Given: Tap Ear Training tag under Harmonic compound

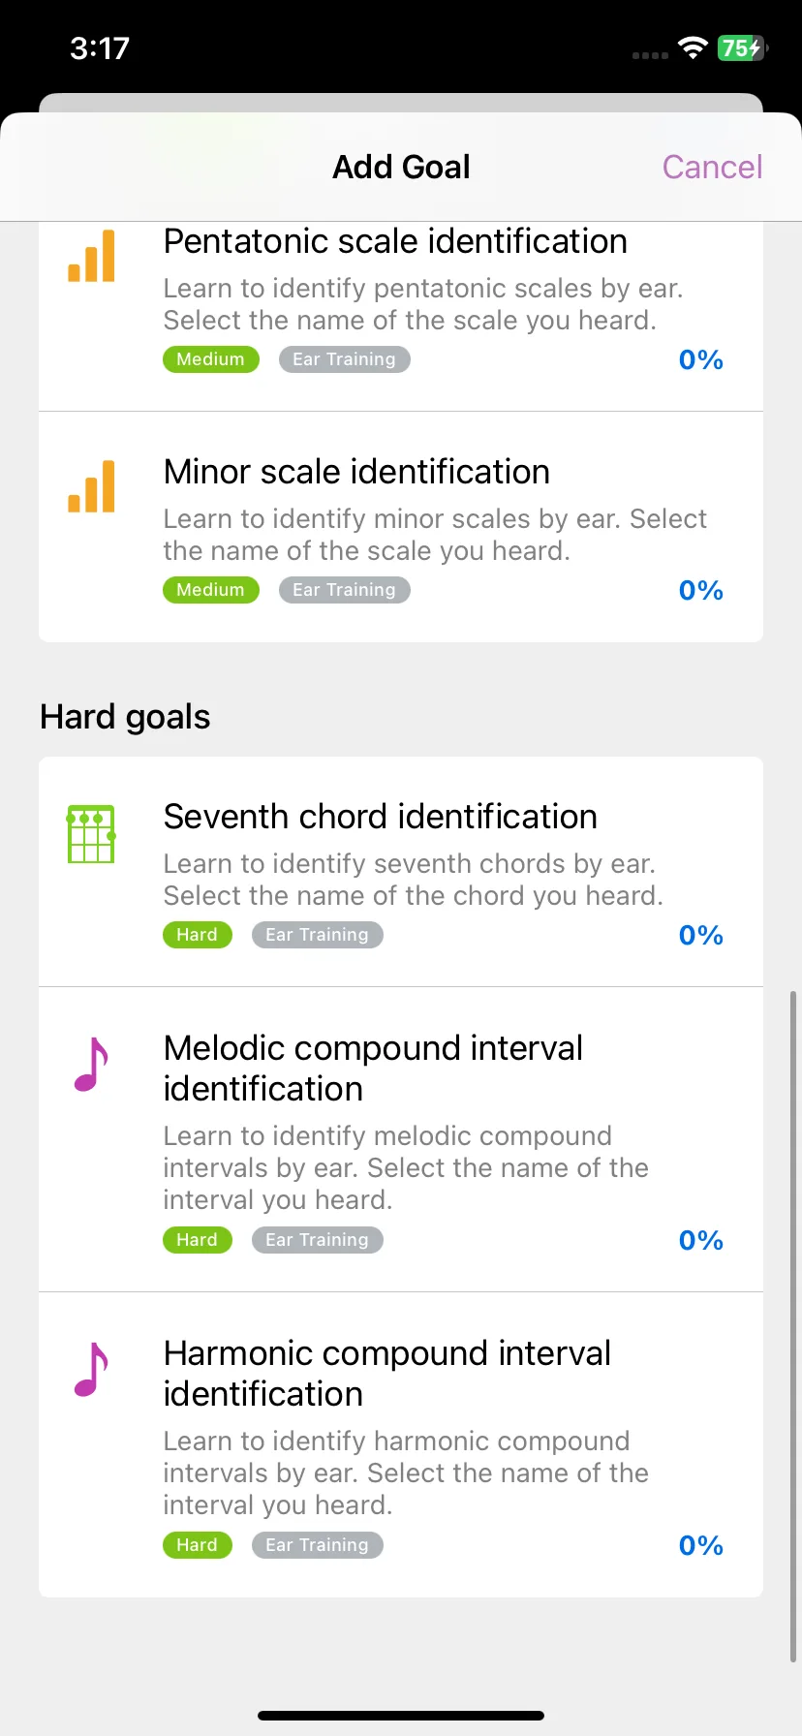Looking at the screenshot, I should tap(318, 1545).
